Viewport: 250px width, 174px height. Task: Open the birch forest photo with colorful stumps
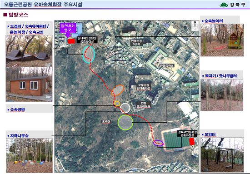30,155
